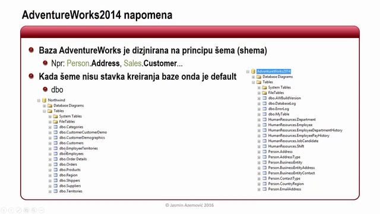Click the System Tables folder icon under Northwind
This screenshot has height=214, width=380.
point(55,117)
